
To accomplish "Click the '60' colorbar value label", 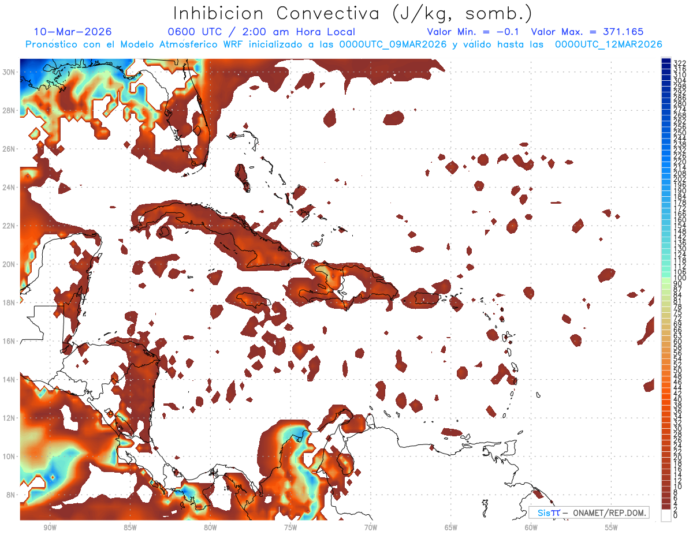I will 678,342.
